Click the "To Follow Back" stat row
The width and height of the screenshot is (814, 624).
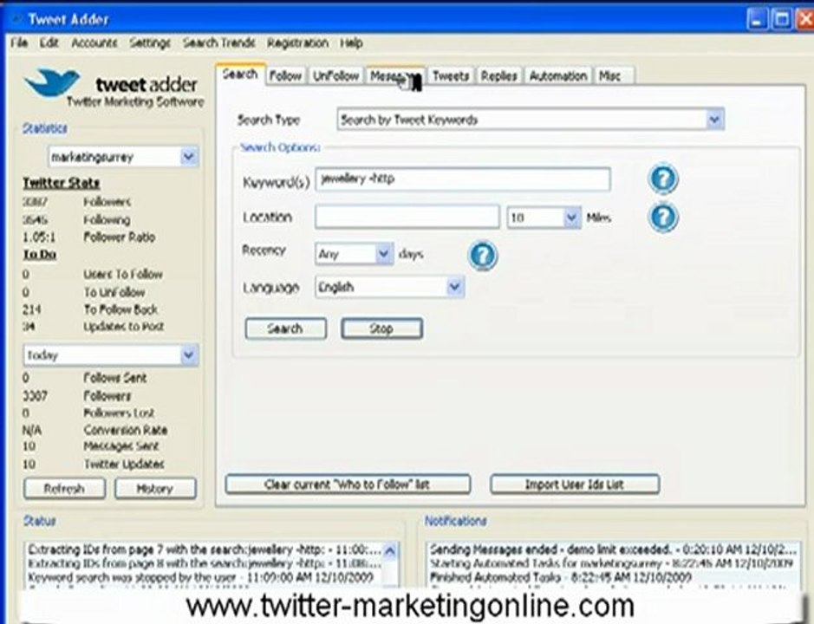coord(90,309)
